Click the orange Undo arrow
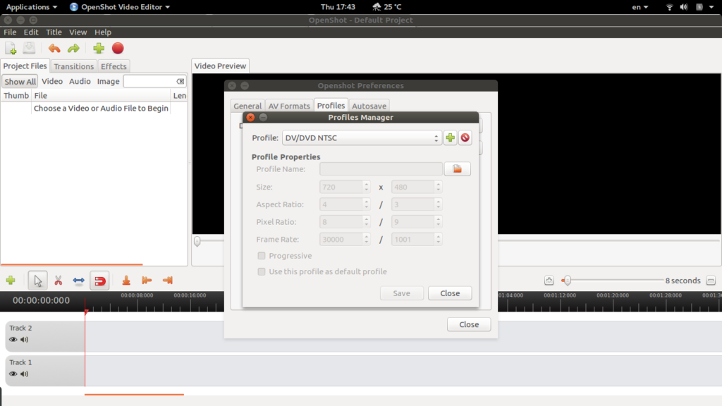This screenshot has width=722, height=406. (x=54, y=49)
